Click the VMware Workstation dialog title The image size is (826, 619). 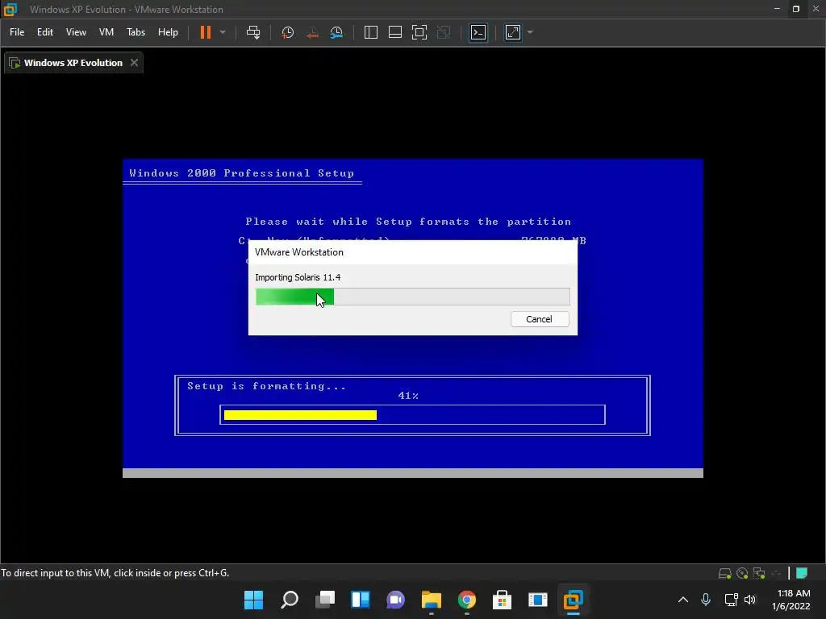299,252
